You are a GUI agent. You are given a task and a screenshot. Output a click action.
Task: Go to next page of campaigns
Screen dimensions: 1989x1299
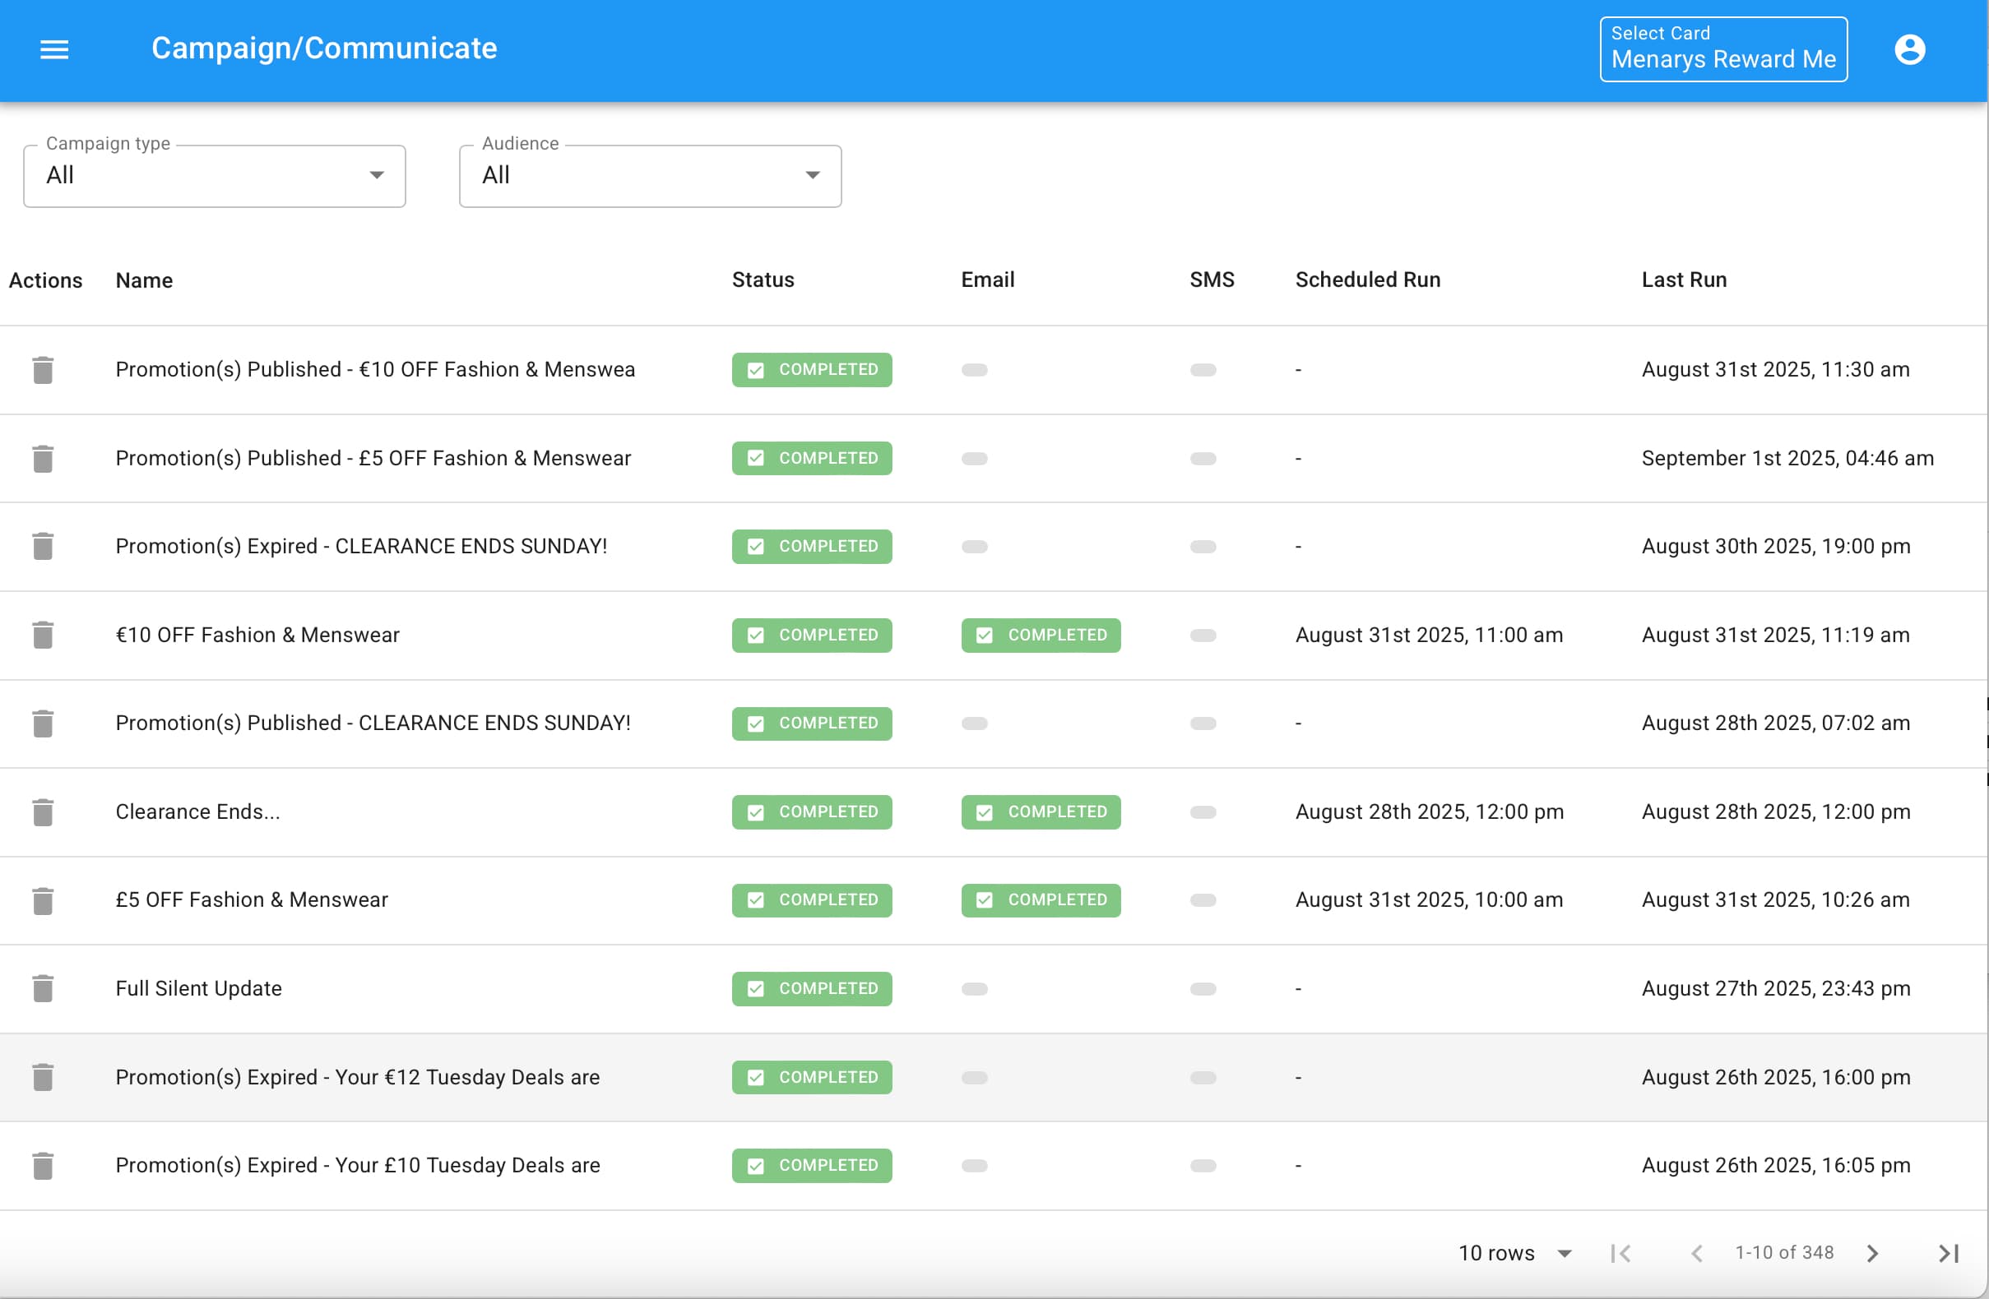tap(1872, 1253)
